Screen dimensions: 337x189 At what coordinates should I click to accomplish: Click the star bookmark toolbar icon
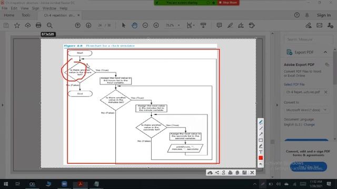click(x=17, y=25)
